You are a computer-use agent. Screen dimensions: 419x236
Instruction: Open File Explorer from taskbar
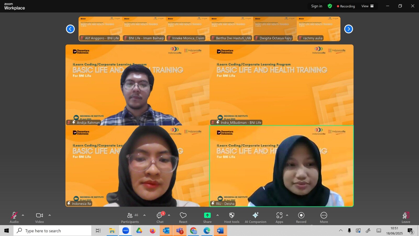point(112,231)
